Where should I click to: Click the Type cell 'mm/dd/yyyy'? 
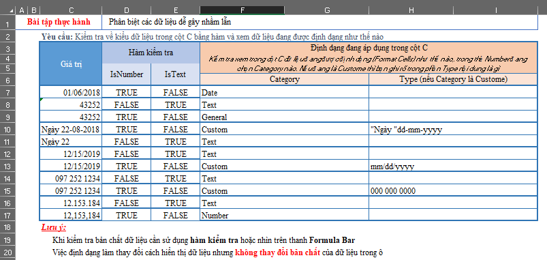point(453,167)
